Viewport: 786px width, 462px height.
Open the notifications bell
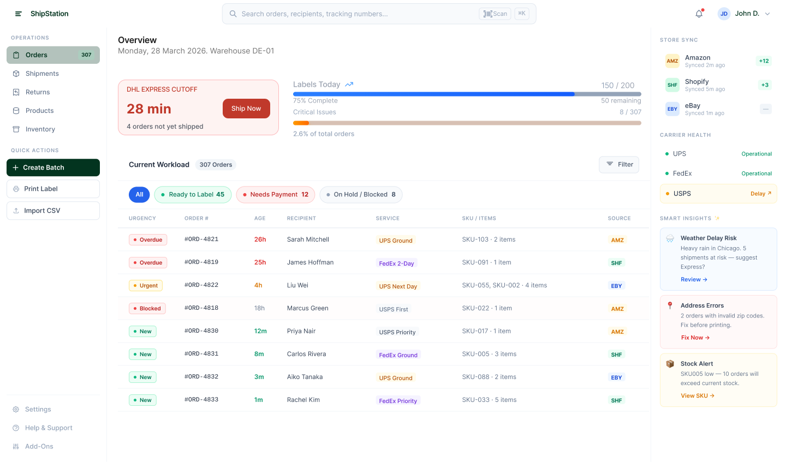(x=699, y=14)
